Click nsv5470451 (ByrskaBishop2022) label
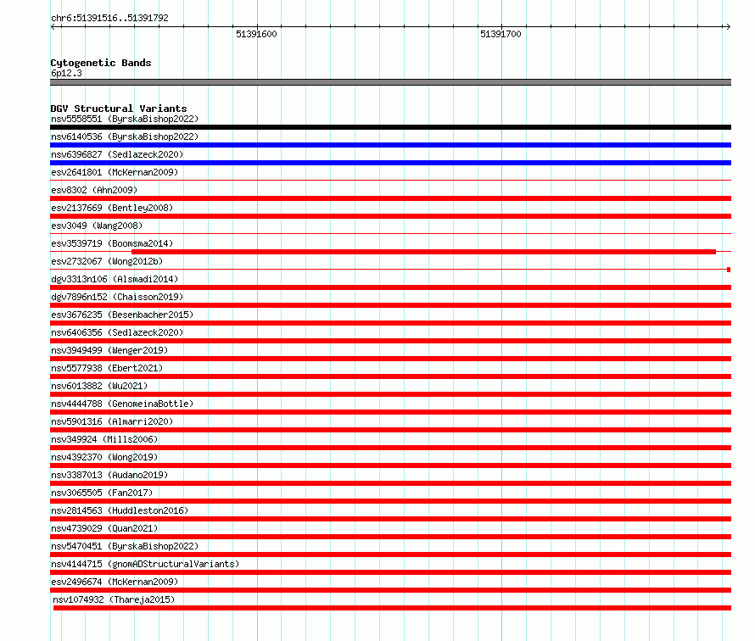The height and width of the screenshot is (641, 755). [x=125, y=546]
